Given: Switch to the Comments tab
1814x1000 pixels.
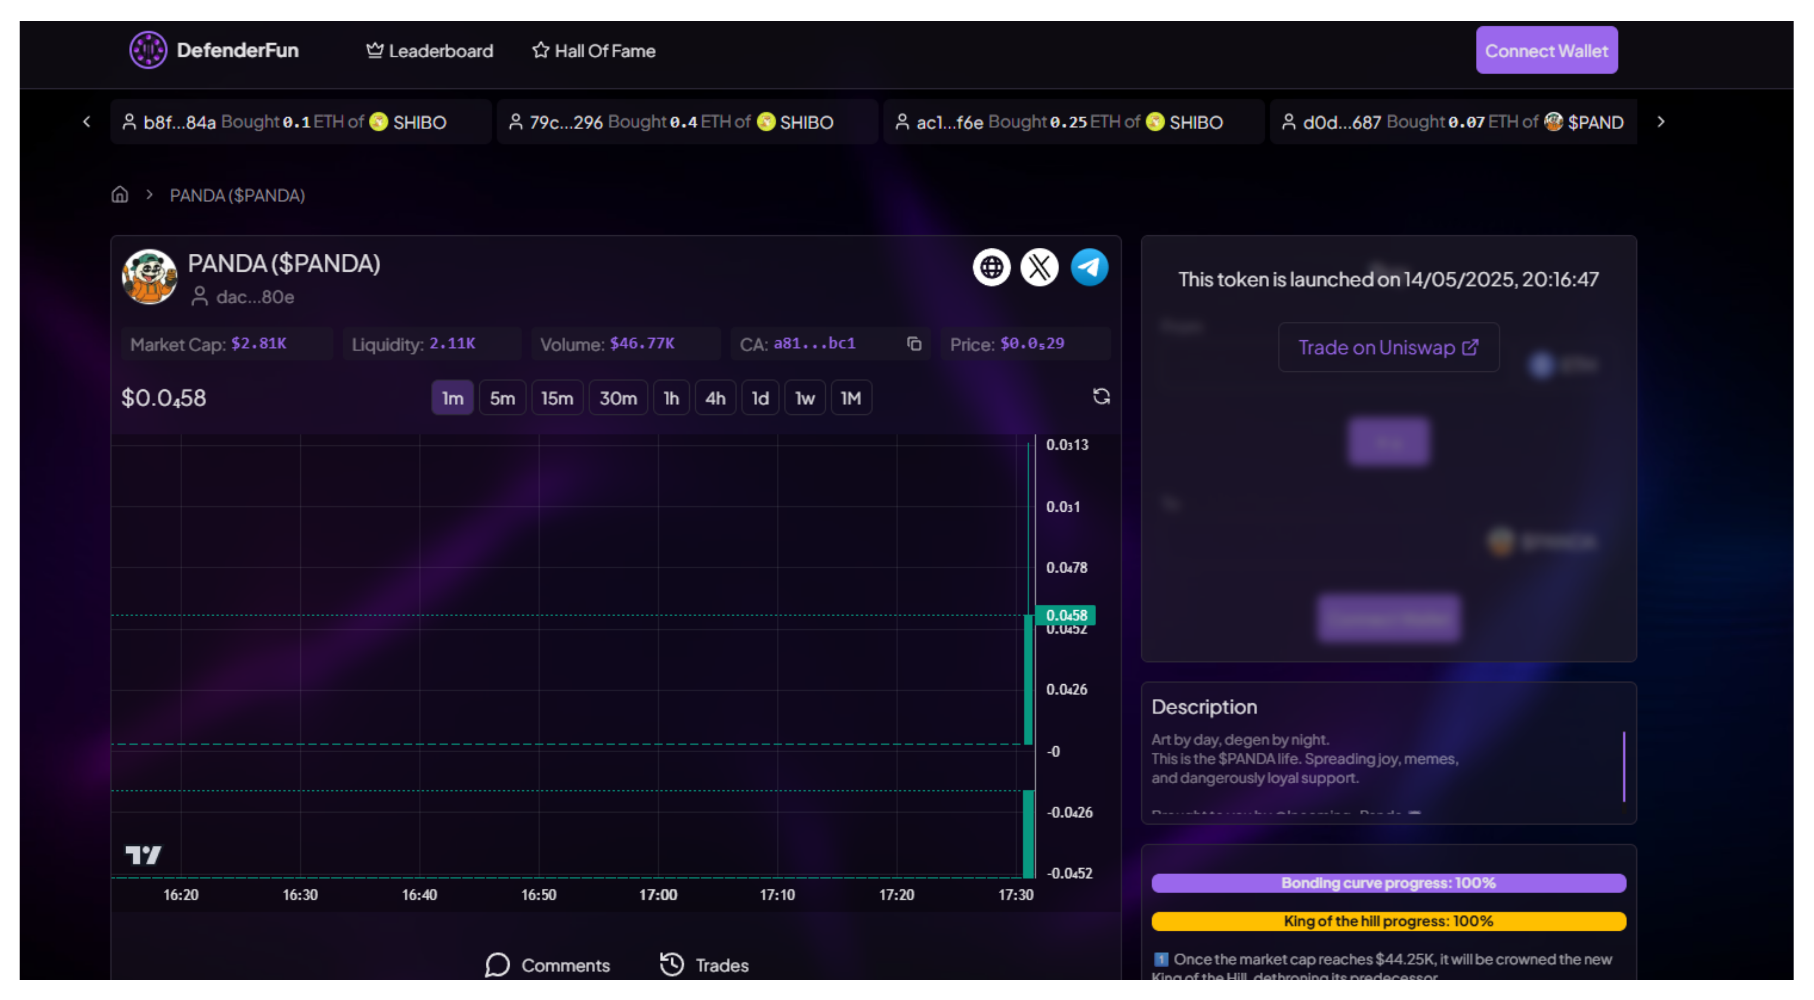Looking at the screenshot, I should (547, 965).
